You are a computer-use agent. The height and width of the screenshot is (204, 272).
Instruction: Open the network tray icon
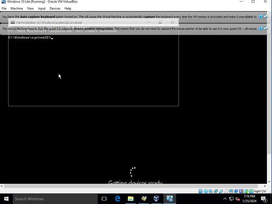point(231,199)
